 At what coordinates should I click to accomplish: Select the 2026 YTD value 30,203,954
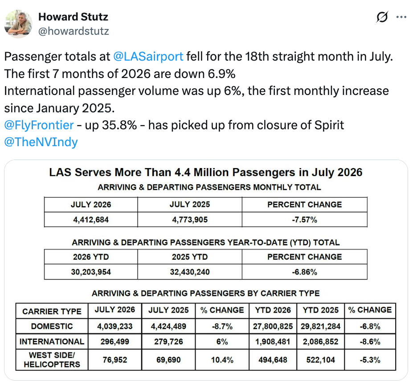(91, 272)
